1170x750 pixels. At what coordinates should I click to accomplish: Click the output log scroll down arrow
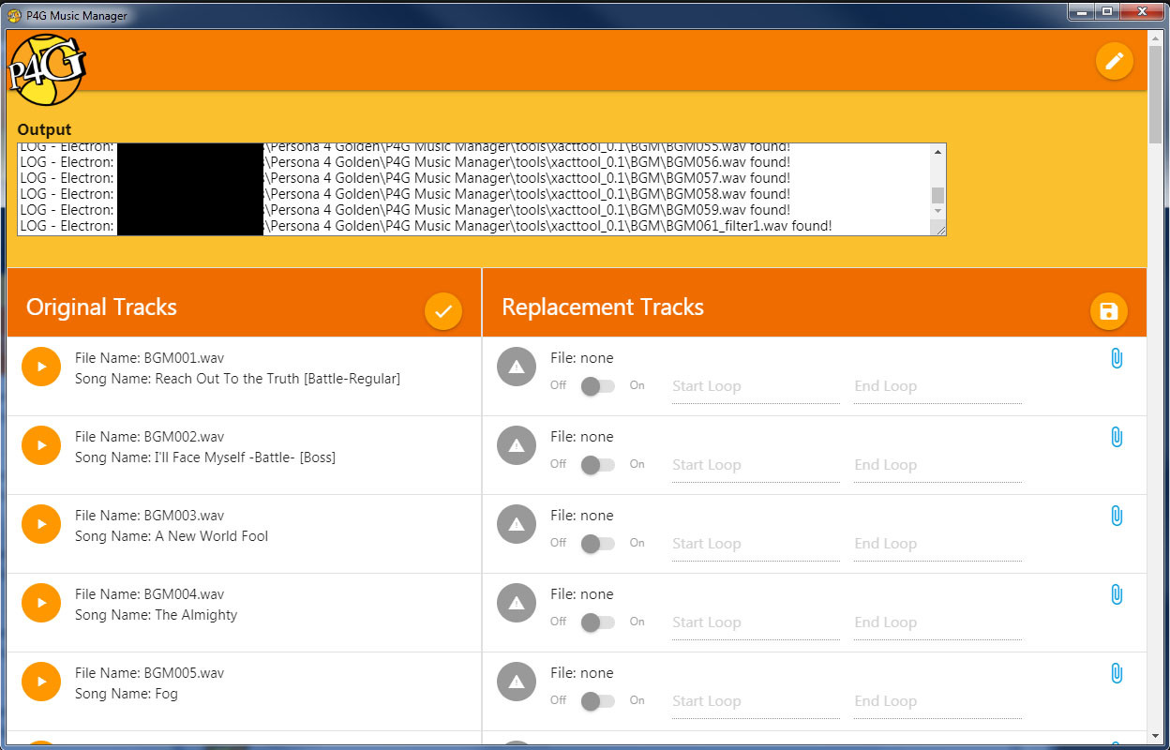coord(937,211)
